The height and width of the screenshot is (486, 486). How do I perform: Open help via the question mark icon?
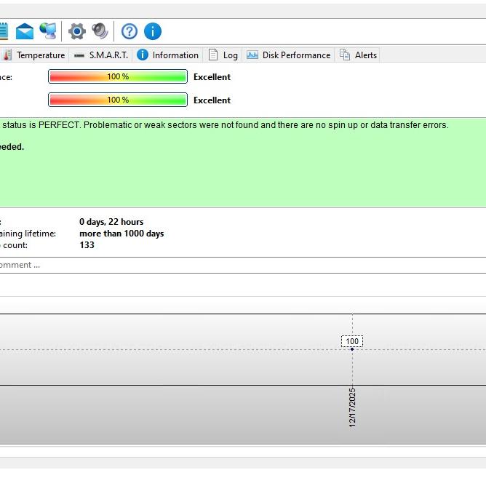[130, 31]
